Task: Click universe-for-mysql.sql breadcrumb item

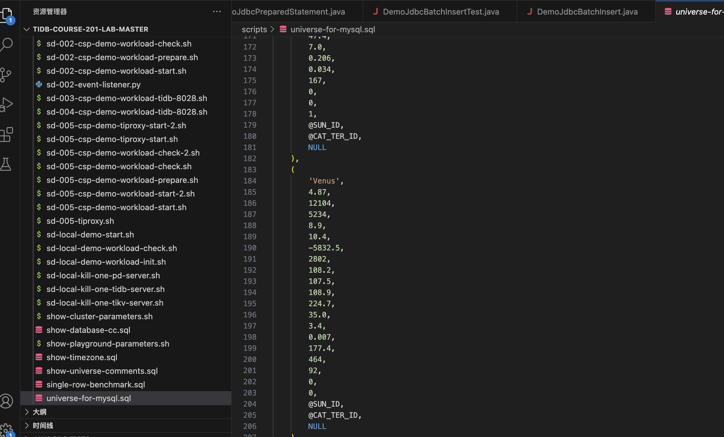Action: [333, 29]
